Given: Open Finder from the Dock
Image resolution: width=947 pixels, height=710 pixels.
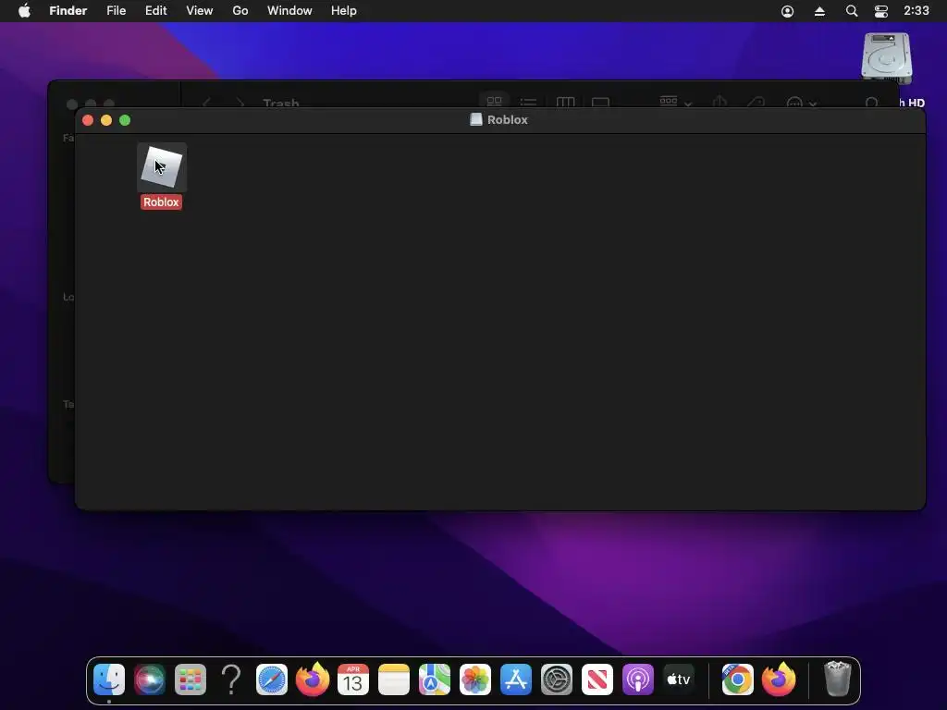Looking at the screenshot, I should coord(109,679).
